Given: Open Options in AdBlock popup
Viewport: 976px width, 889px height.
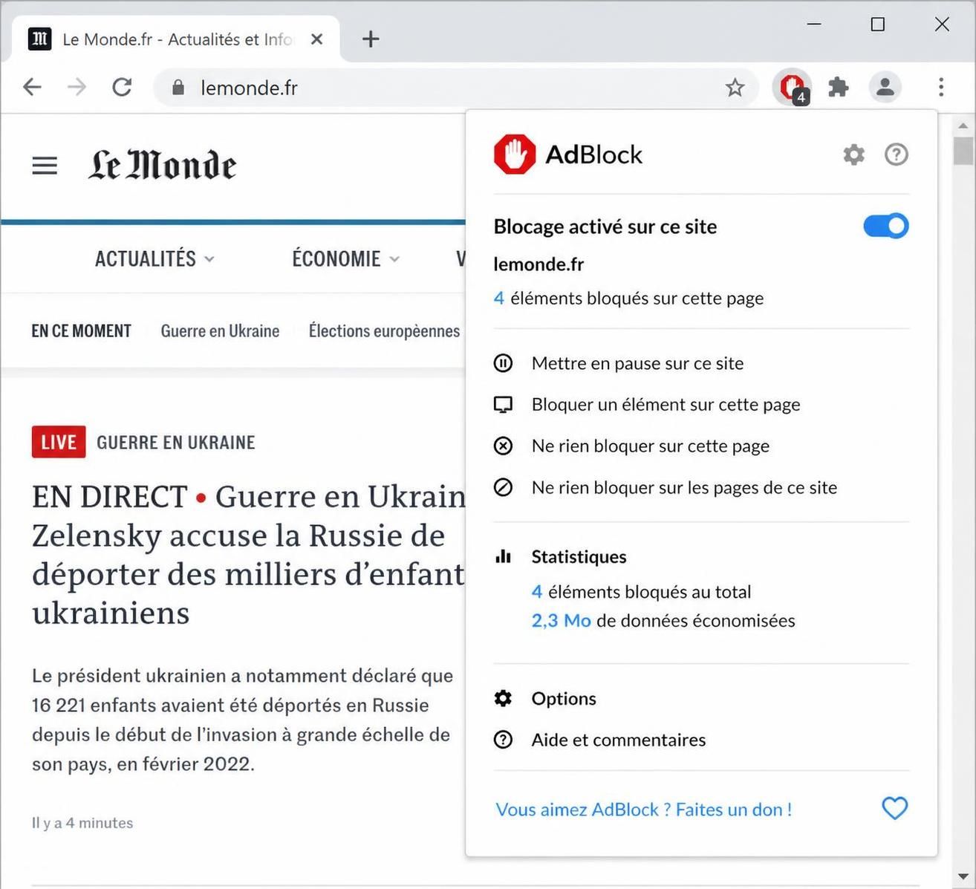Looking at the screenshot, I should point(564,698).
